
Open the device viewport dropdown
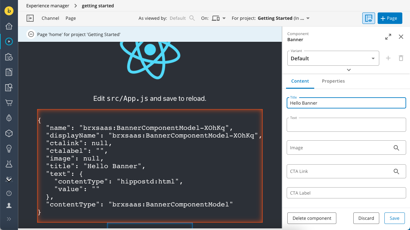(219, 18)
